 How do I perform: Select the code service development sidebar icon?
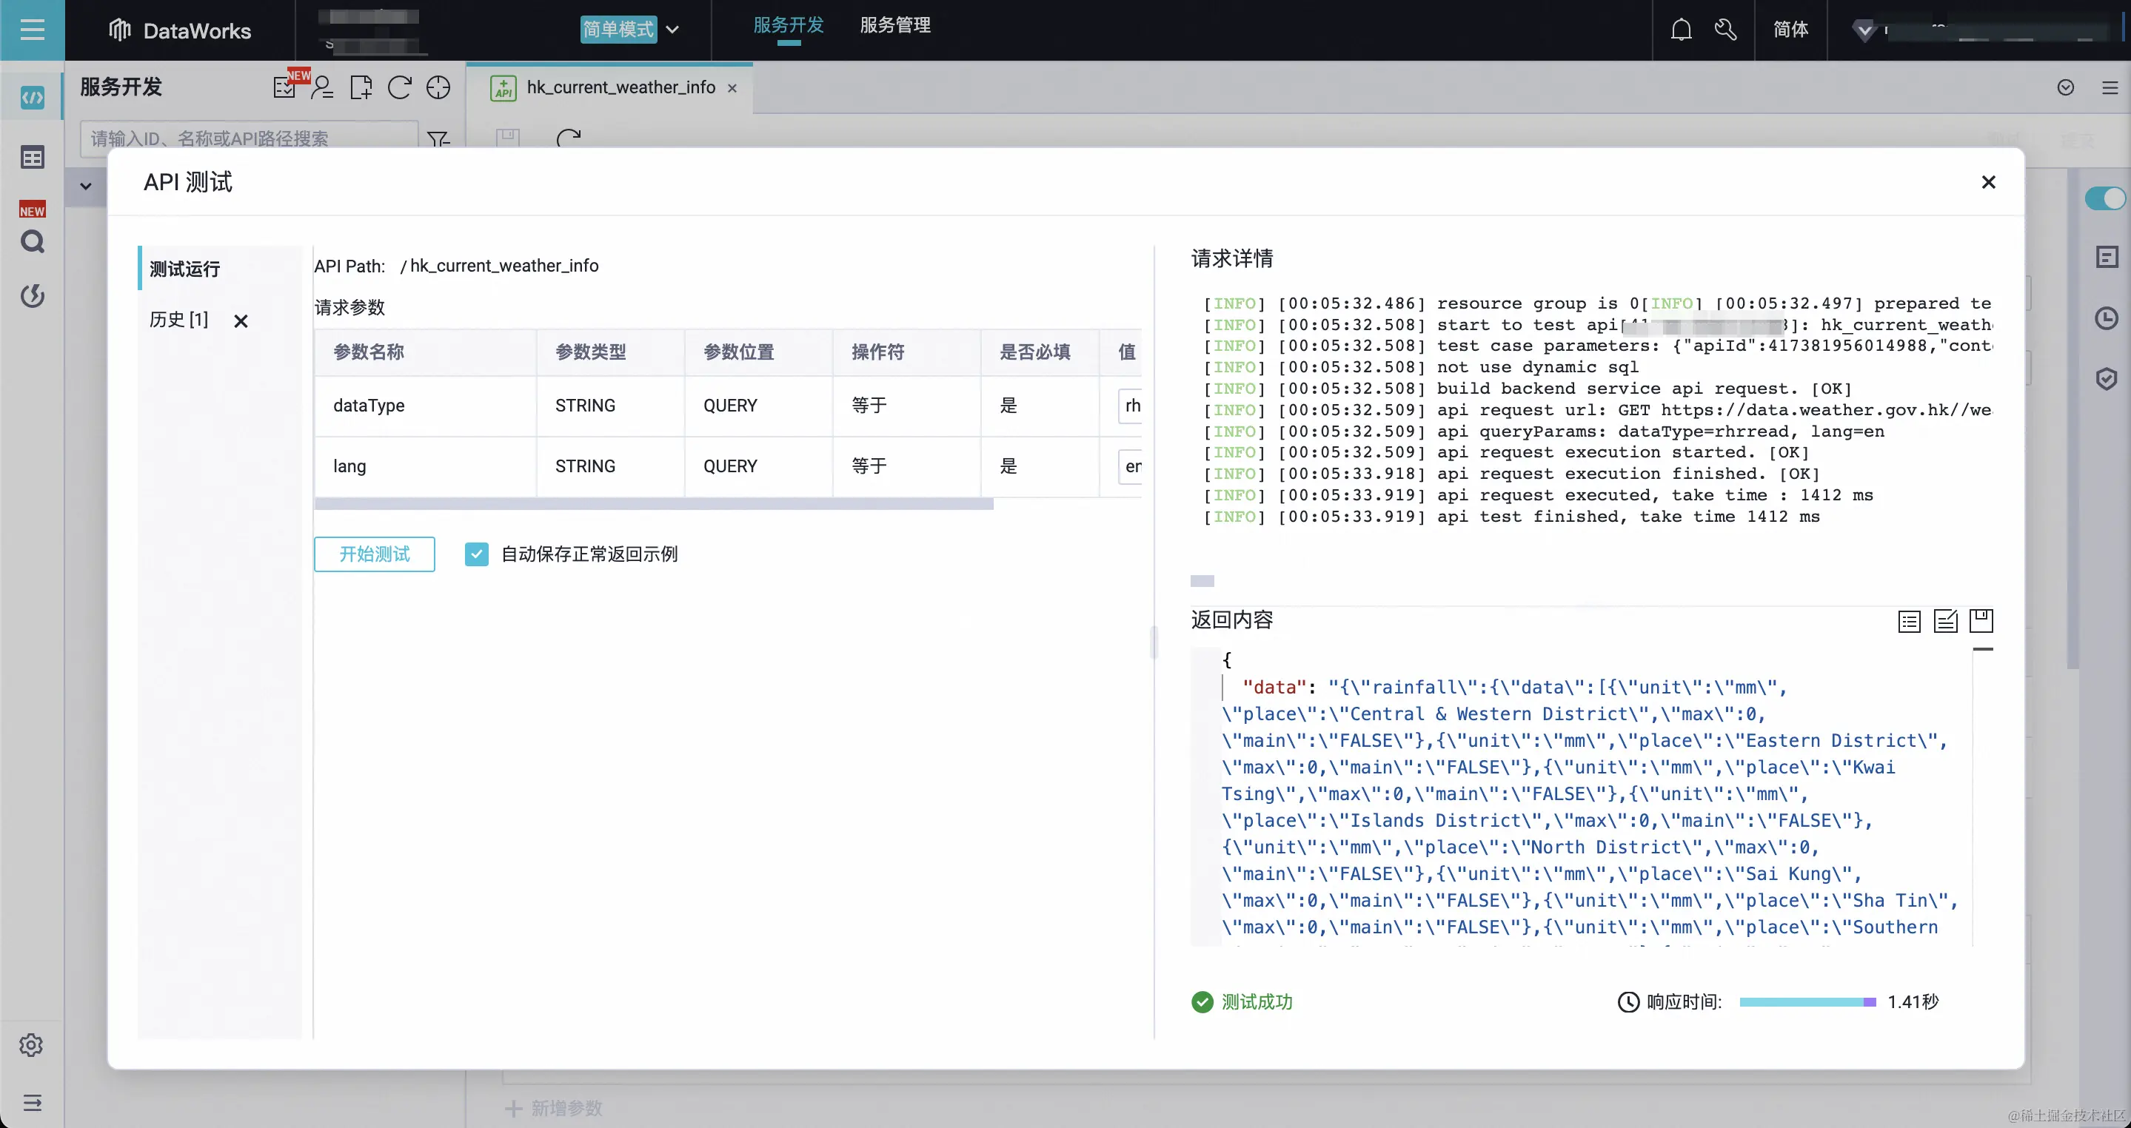pyautogui.click(x=33, y=98)
